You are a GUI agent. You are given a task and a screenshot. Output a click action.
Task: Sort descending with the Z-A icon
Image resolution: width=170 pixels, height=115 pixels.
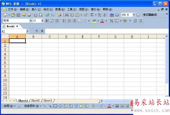point(105,15)
